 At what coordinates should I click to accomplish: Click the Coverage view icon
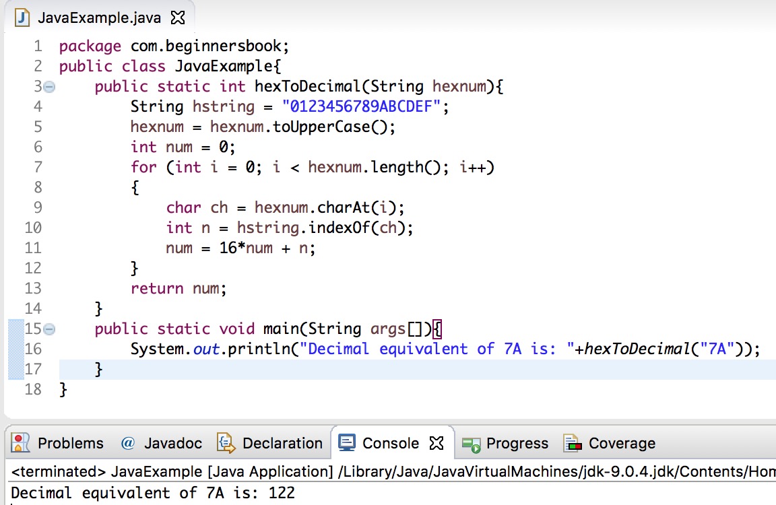click(x=573, y=444)
